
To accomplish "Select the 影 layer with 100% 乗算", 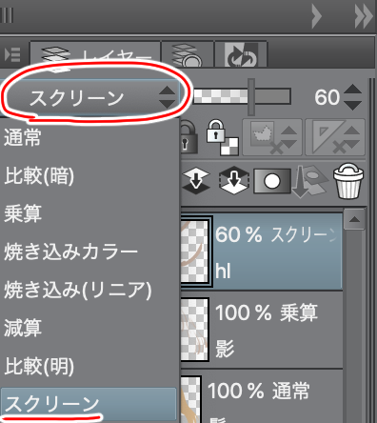I will click(x=262, y=329).
